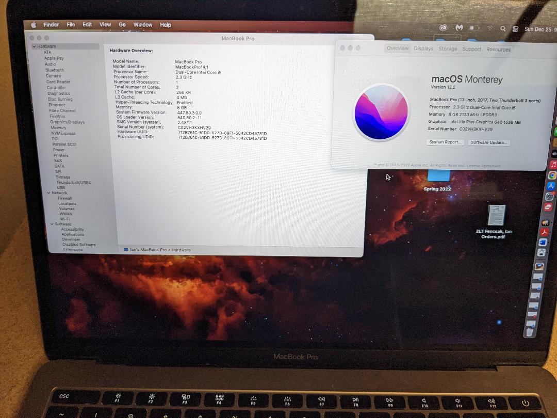This screenshot has width=557, height=418.
Task: Open System Preferences in the Dock
Action: coord(550,197)
